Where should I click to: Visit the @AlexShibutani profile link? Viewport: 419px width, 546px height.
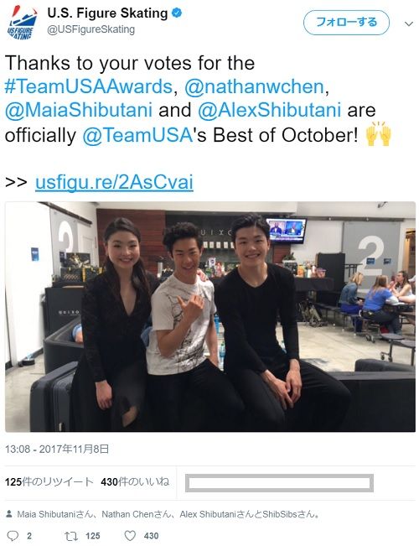(x=269, y=110)
